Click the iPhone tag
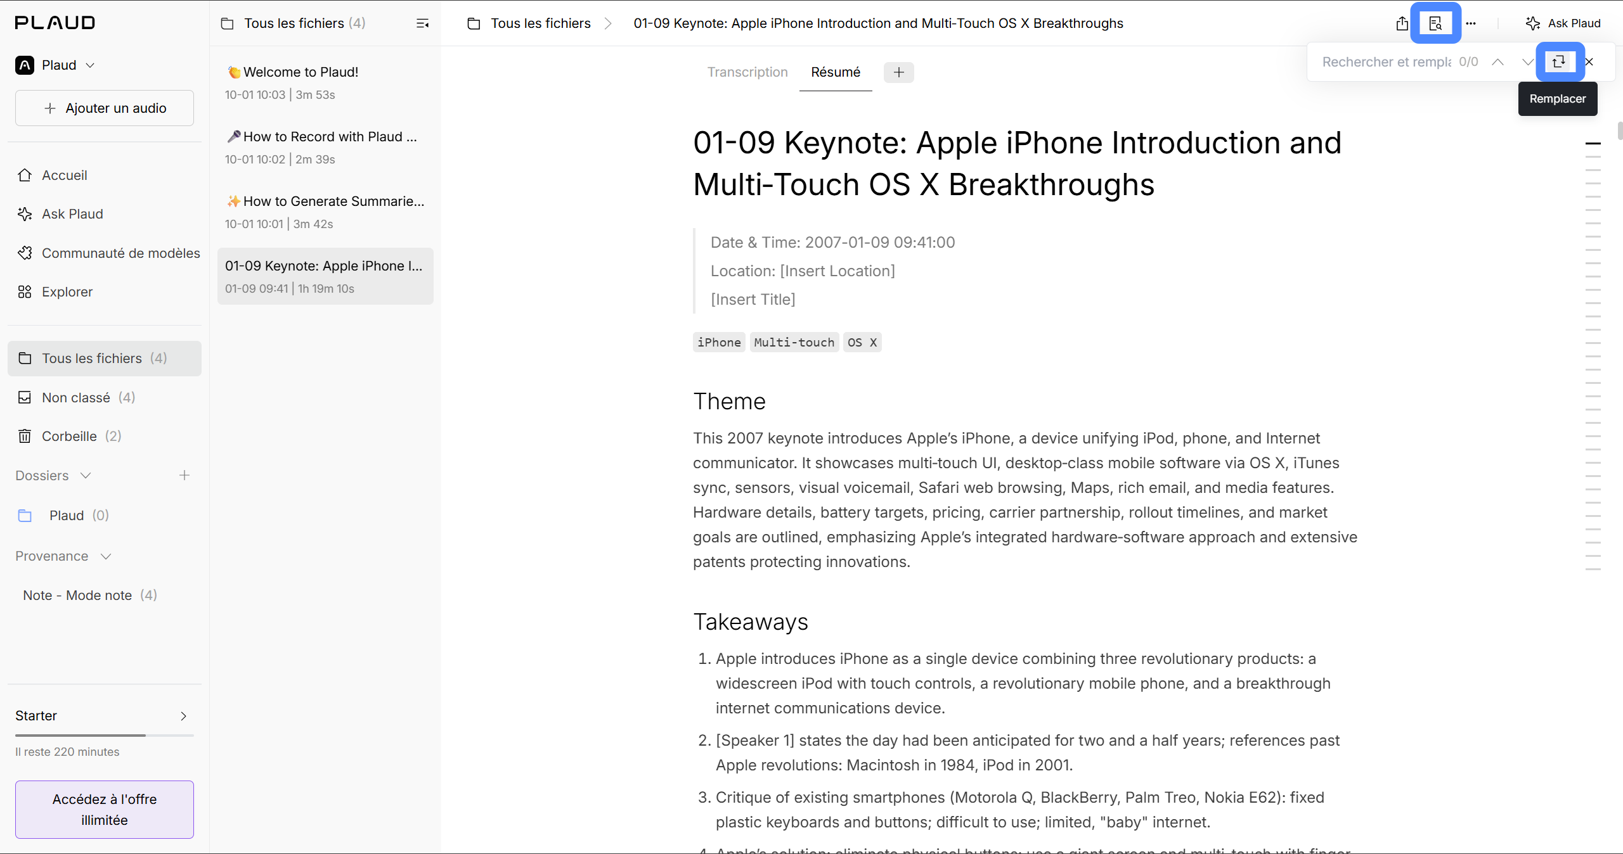This screenshot has width=1623, height=854. click(x=719, y=342)
